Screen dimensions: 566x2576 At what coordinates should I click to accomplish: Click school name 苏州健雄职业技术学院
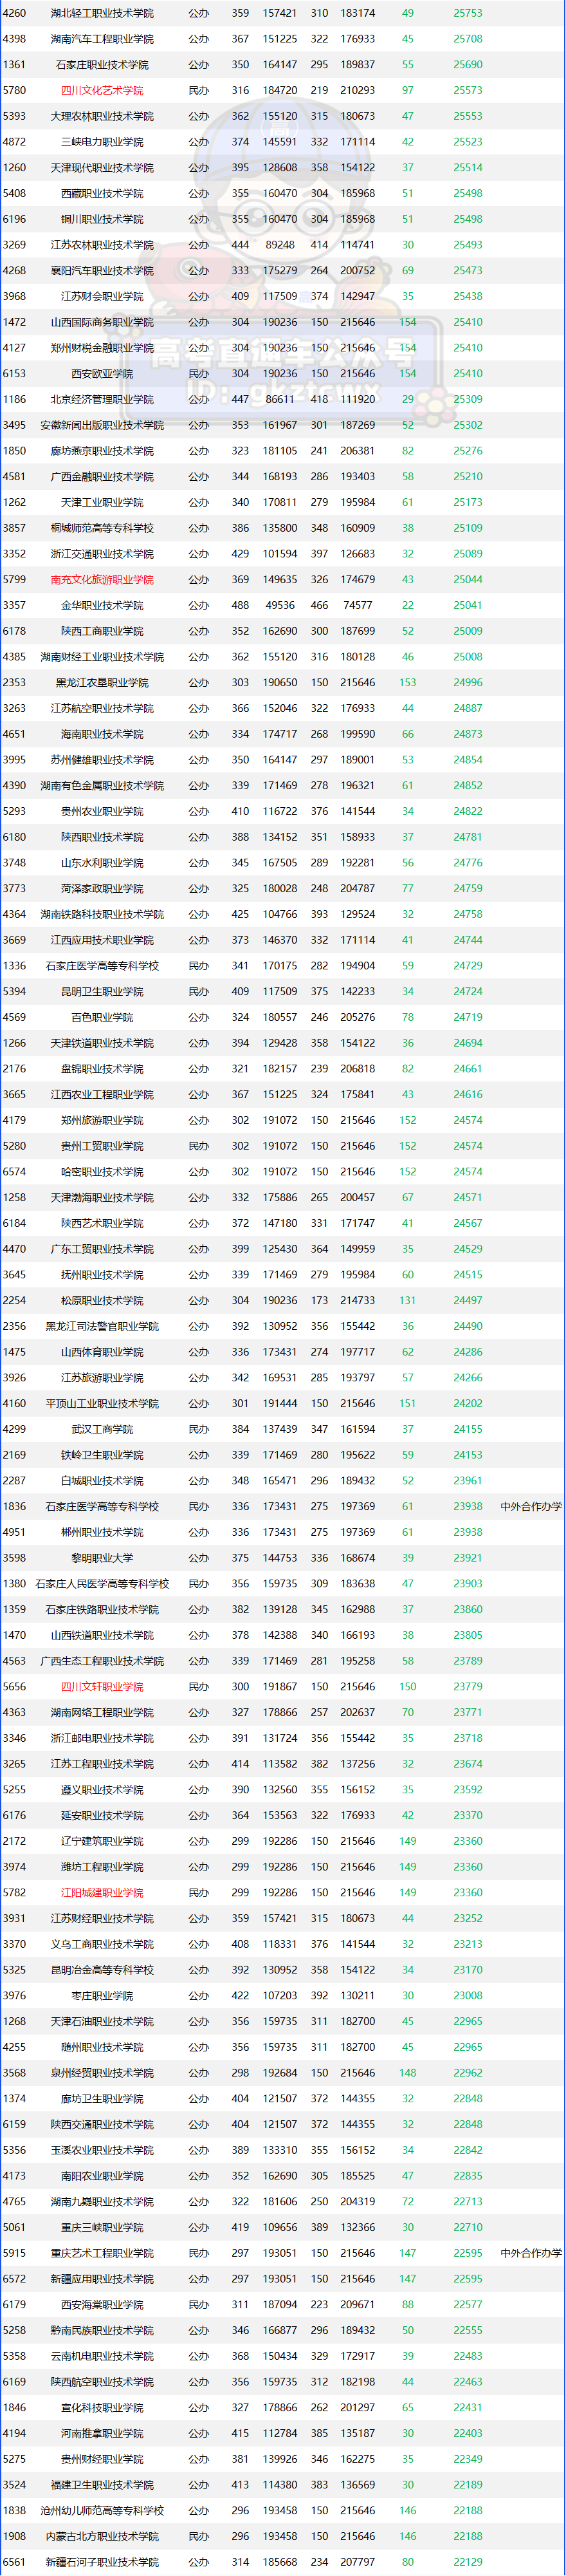(x=102, y=760)
